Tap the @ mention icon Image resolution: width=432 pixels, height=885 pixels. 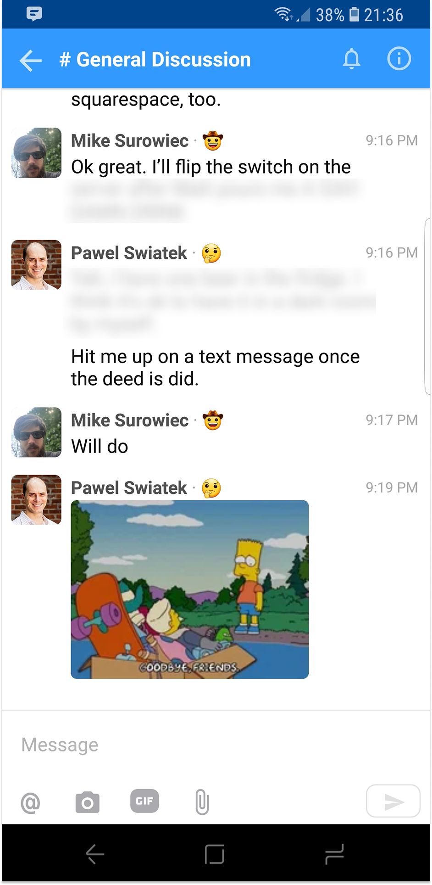[31, 803]
